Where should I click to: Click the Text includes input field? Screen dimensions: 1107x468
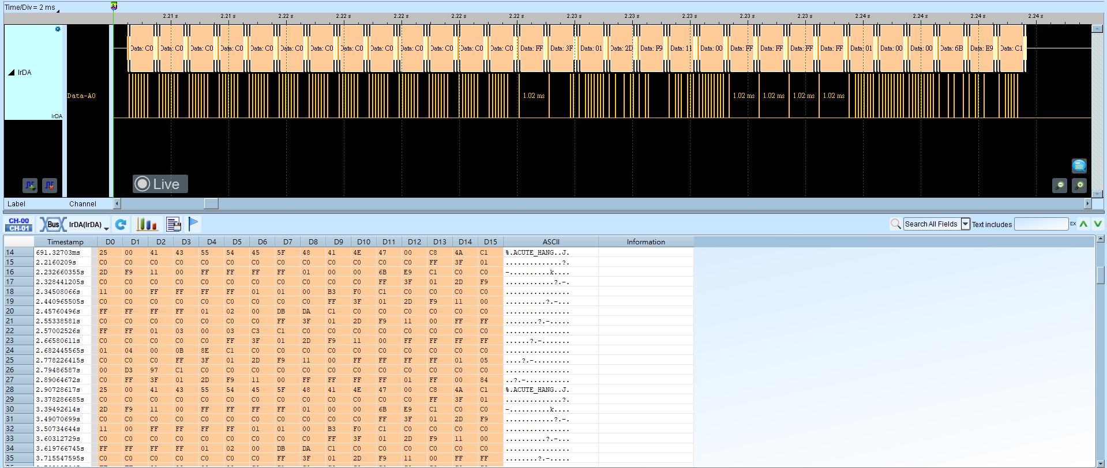pos(1041,224)
